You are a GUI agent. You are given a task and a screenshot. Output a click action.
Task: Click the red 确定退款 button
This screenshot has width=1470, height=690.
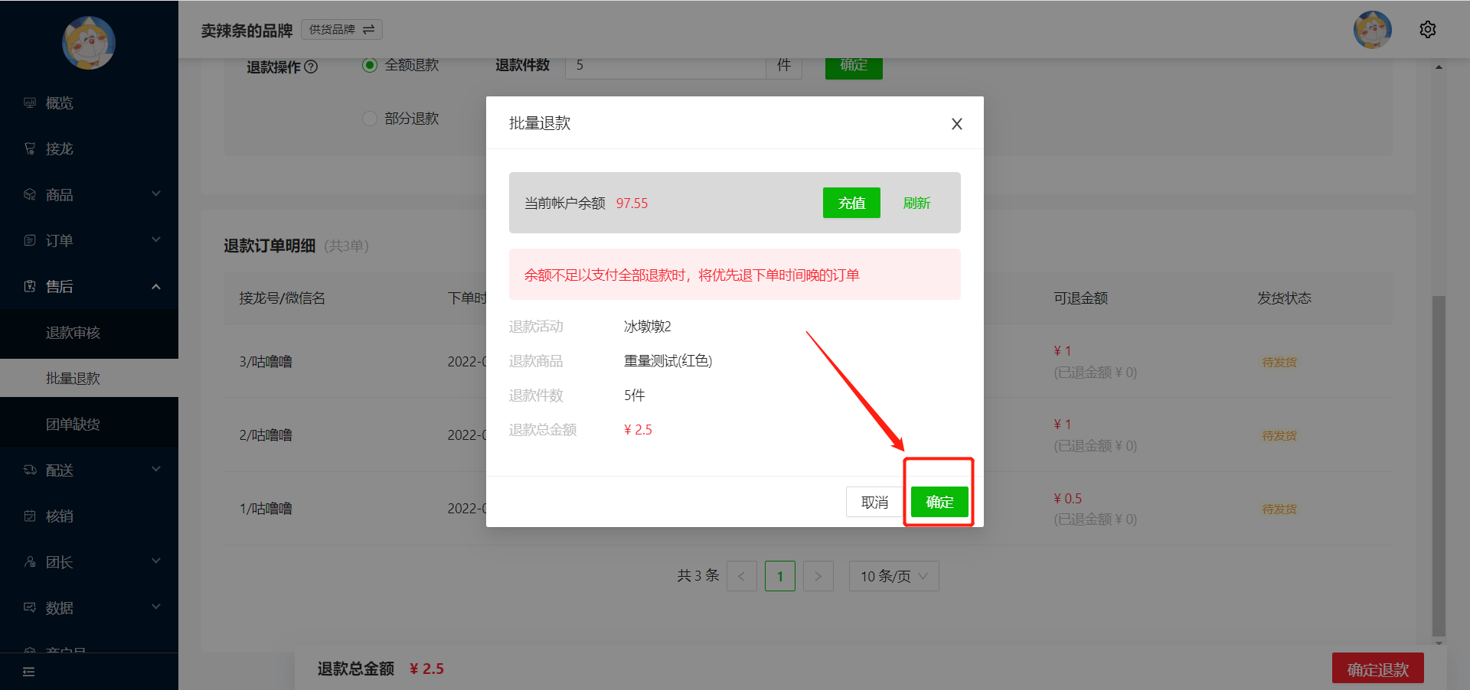click(1378, 669)
